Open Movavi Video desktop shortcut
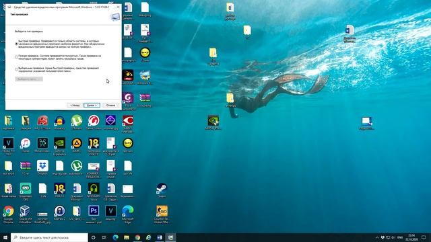Screen dimensions: 431x242 tap(42, 145)
